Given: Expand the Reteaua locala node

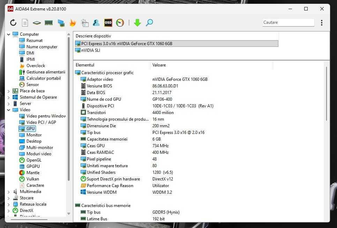Looking at the screenshot, I should click(9, 204).
